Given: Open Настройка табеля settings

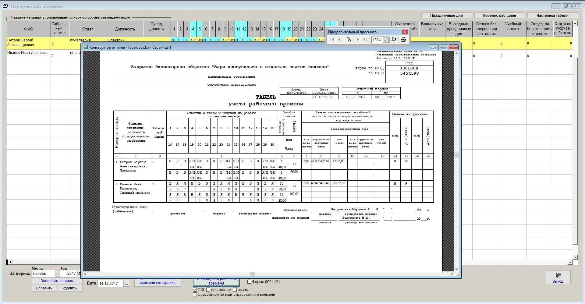Looking at the screenshot, I should [x=552, y=15].
